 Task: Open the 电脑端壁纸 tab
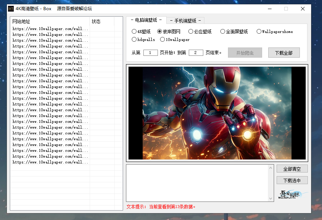pyautogui.click(x=146, y=20)
